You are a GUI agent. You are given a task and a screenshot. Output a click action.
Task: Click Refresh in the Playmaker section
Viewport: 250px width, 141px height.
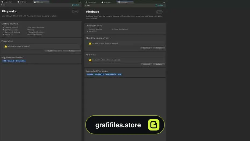click(72, 51)
